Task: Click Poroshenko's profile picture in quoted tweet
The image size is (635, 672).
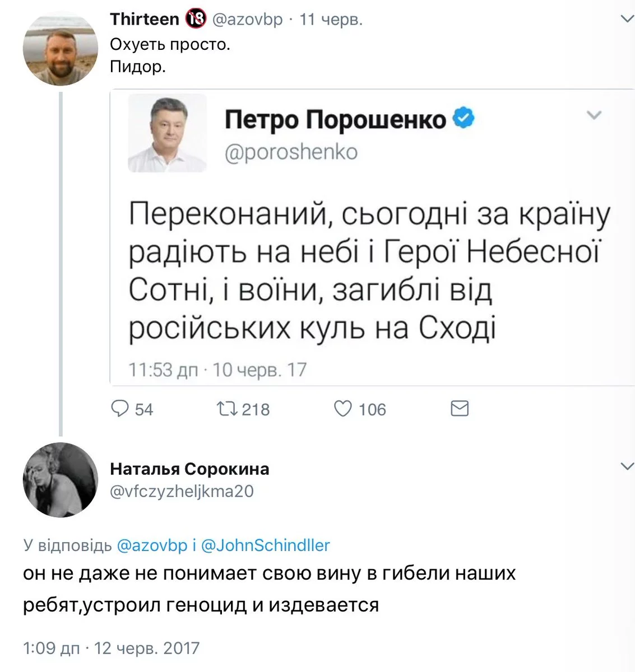Action: [x=167, y=133]
